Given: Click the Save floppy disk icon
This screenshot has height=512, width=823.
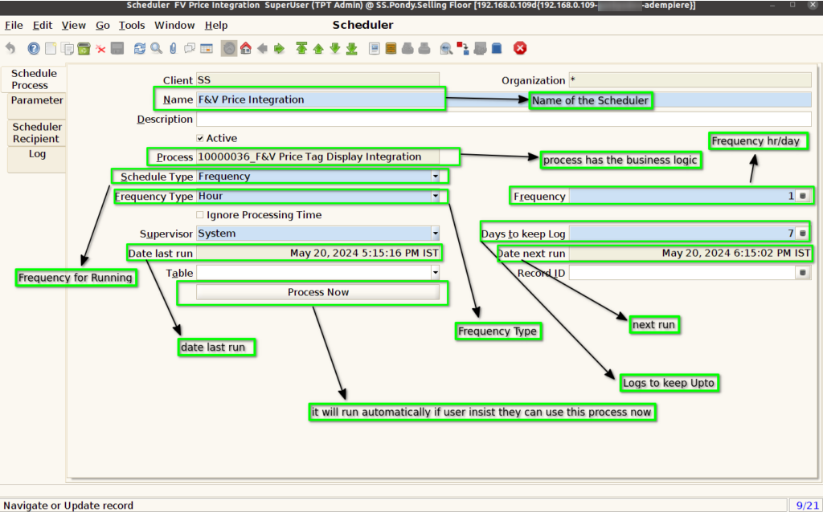Looking at the screenshot, I should coord(117,48).
